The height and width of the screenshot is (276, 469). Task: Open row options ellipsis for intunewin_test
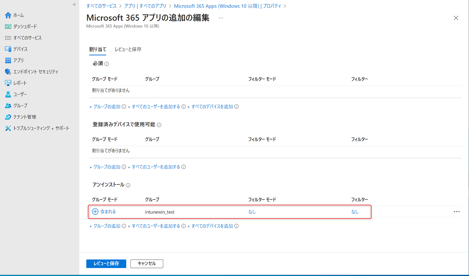pos(456,211)
